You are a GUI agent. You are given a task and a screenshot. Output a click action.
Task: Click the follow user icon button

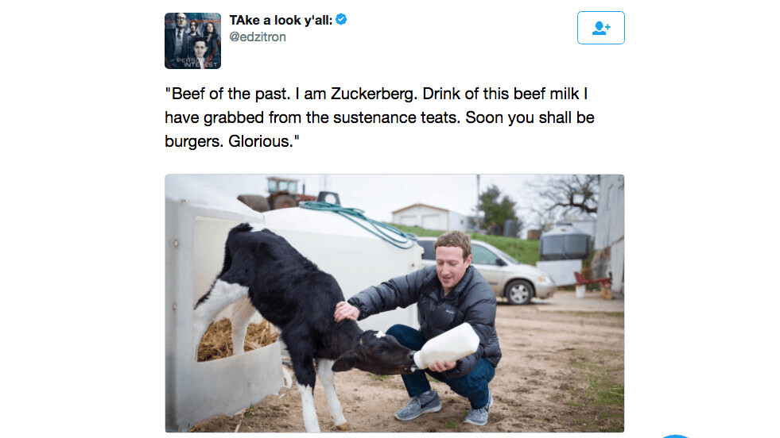click(600, 28)
